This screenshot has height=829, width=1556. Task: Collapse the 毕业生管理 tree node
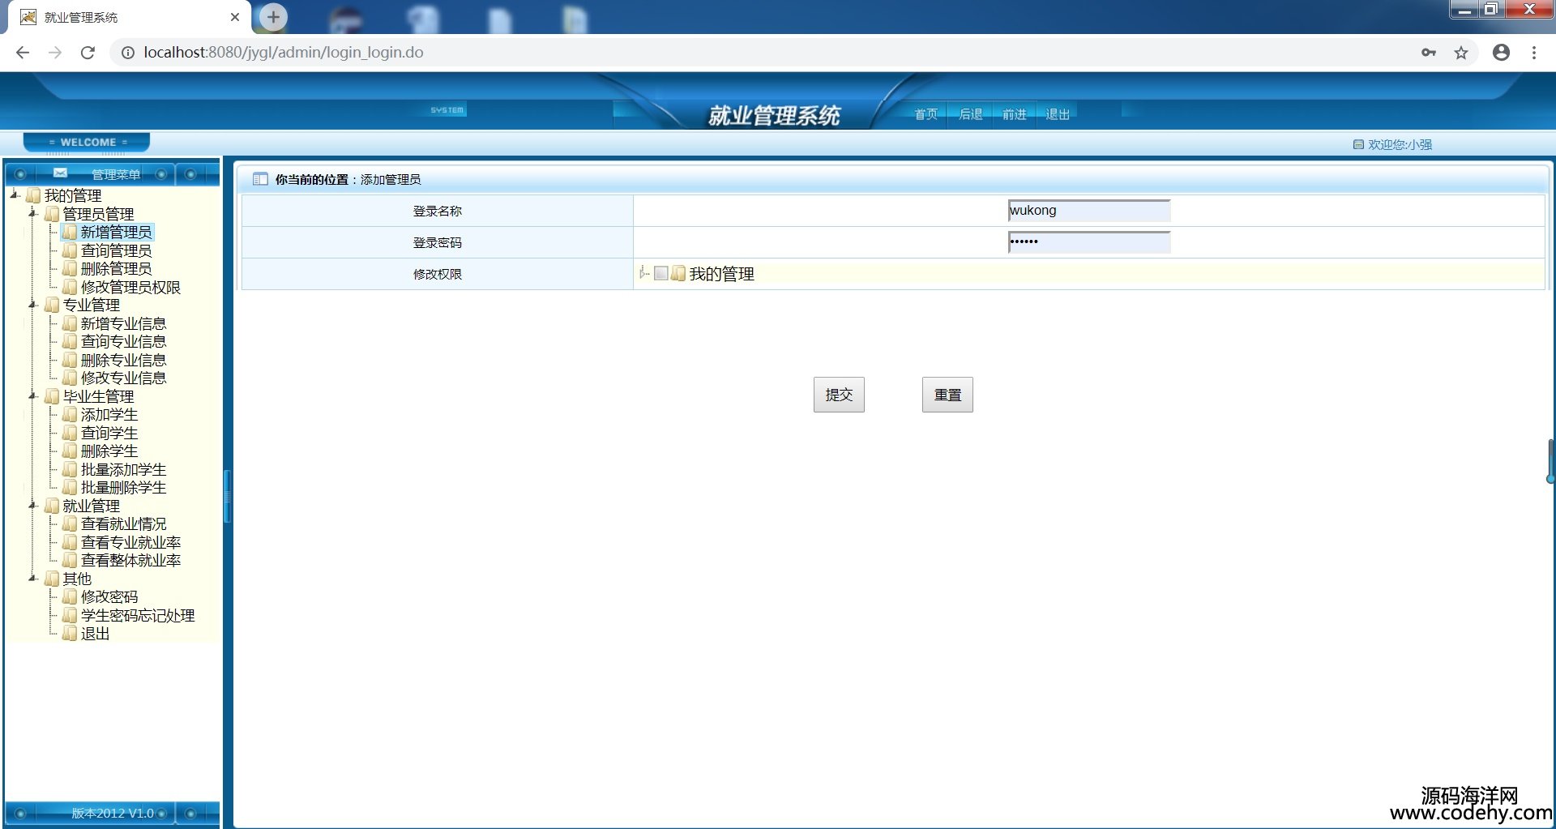pos(33,396)
